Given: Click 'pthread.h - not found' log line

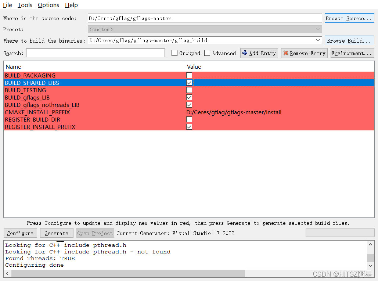Looking at the screenshot, I should pyautogui.click(x=88, y=252).
